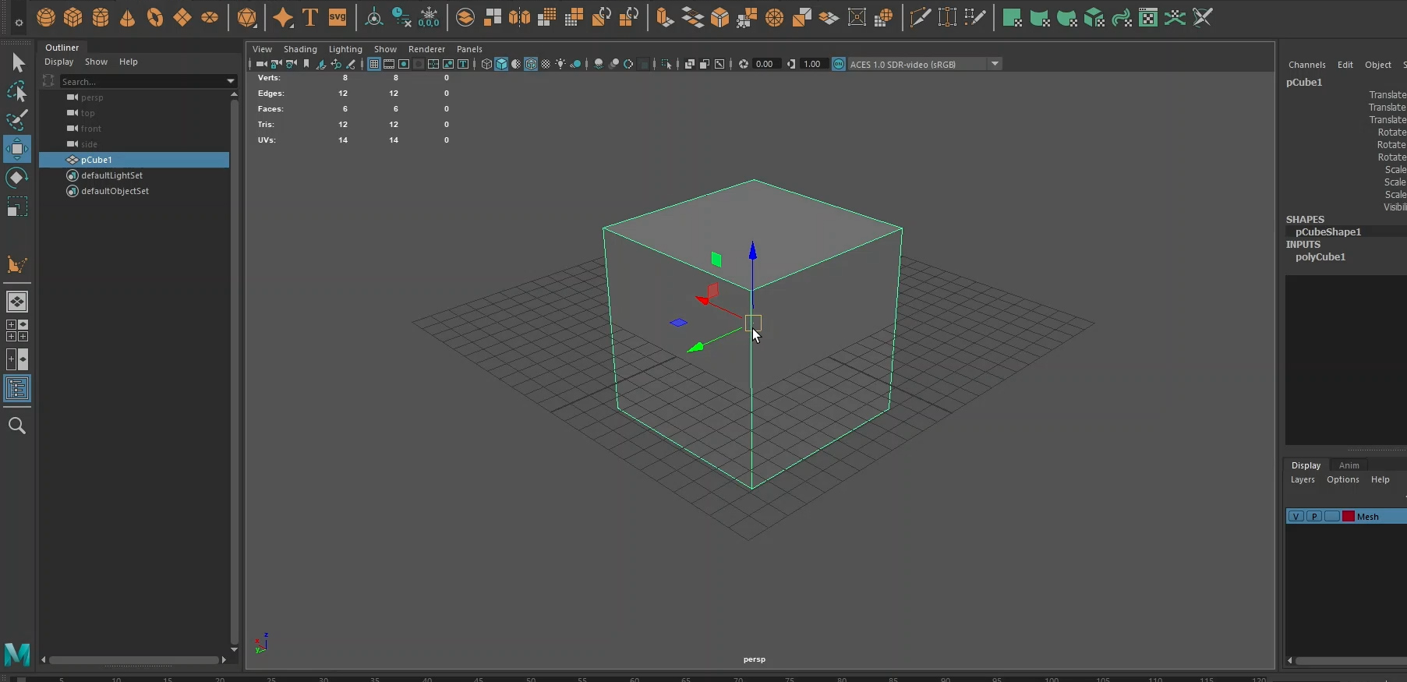Pick the Paint Selection tool

pyautogui.click(x=16, y=120)
